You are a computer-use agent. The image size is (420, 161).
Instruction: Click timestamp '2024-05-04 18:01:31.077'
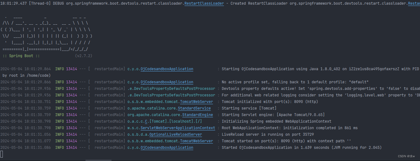tap(25, 141)
